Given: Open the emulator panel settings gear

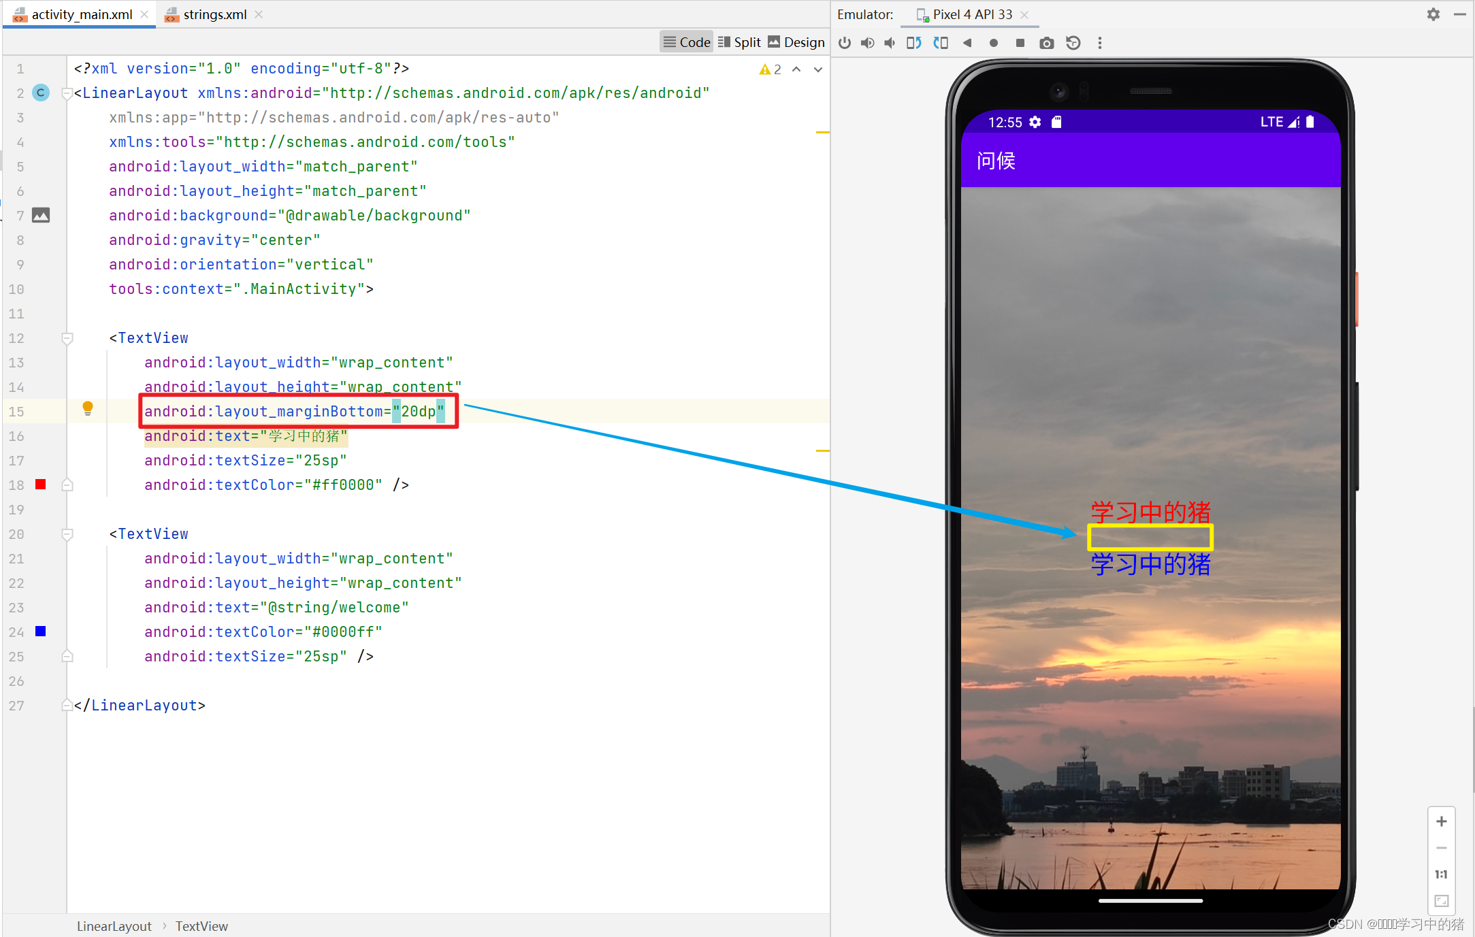Looking at the screenshot, I should click(x=1433, y=14).
